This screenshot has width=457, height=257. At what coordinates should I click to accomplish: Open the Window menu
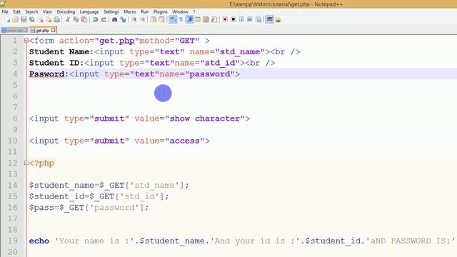click(180, 11)
